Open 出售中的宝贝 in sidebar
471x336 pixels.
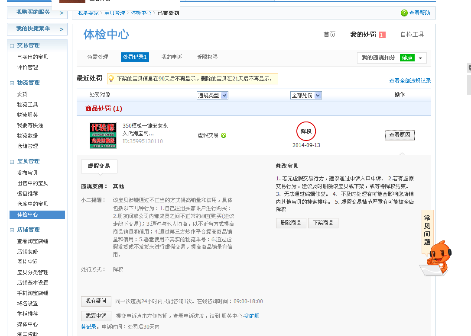tap(32, 183)
